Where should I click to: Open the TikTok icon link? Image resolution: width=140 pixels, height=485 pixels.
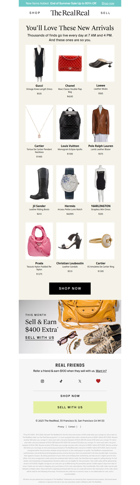[x=61, y=381]
